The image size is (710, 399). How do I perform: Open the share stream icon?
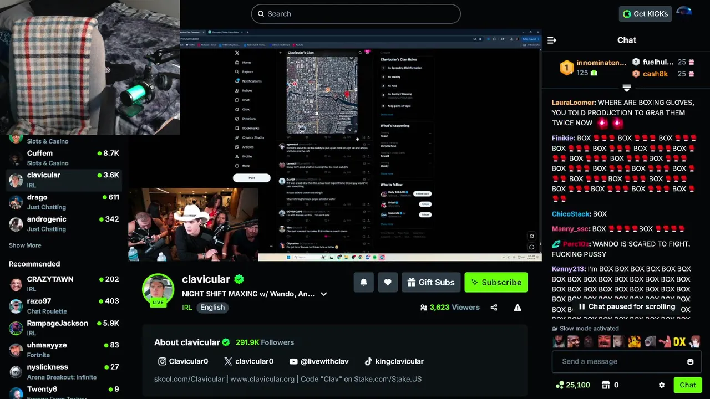pyautogui.click(x=494, y=307)
